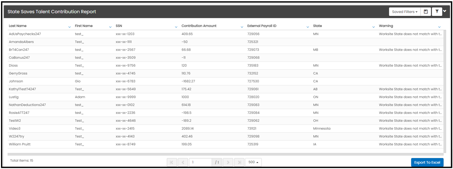Screen dimensions: 453x169
Task: Click the horizontal scrollbar under the table
Action: coord(225,154)
